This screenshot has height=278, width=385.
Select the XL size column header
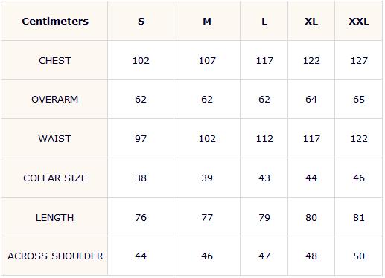311,21
